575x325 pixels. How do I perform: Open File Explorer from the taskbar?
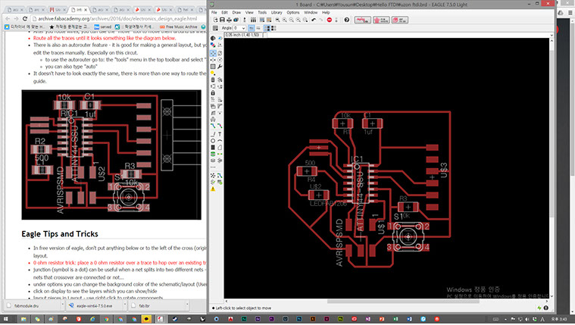coord(23,319)
